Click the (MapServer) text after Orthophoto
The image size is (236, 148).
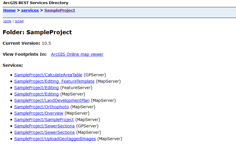(x=83, y=107)
